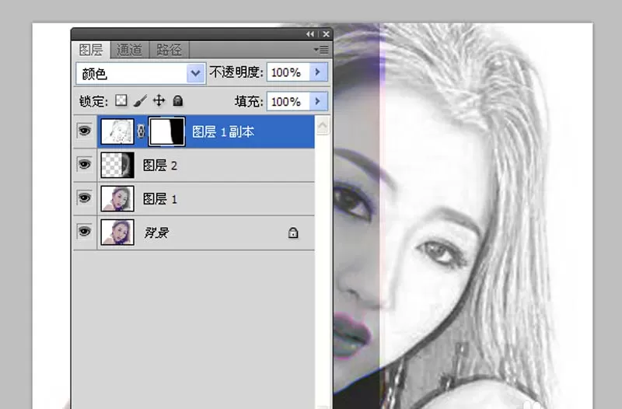The image size is (622, 409).
Task: Click the lock position move icon
Action: [159, 101]
